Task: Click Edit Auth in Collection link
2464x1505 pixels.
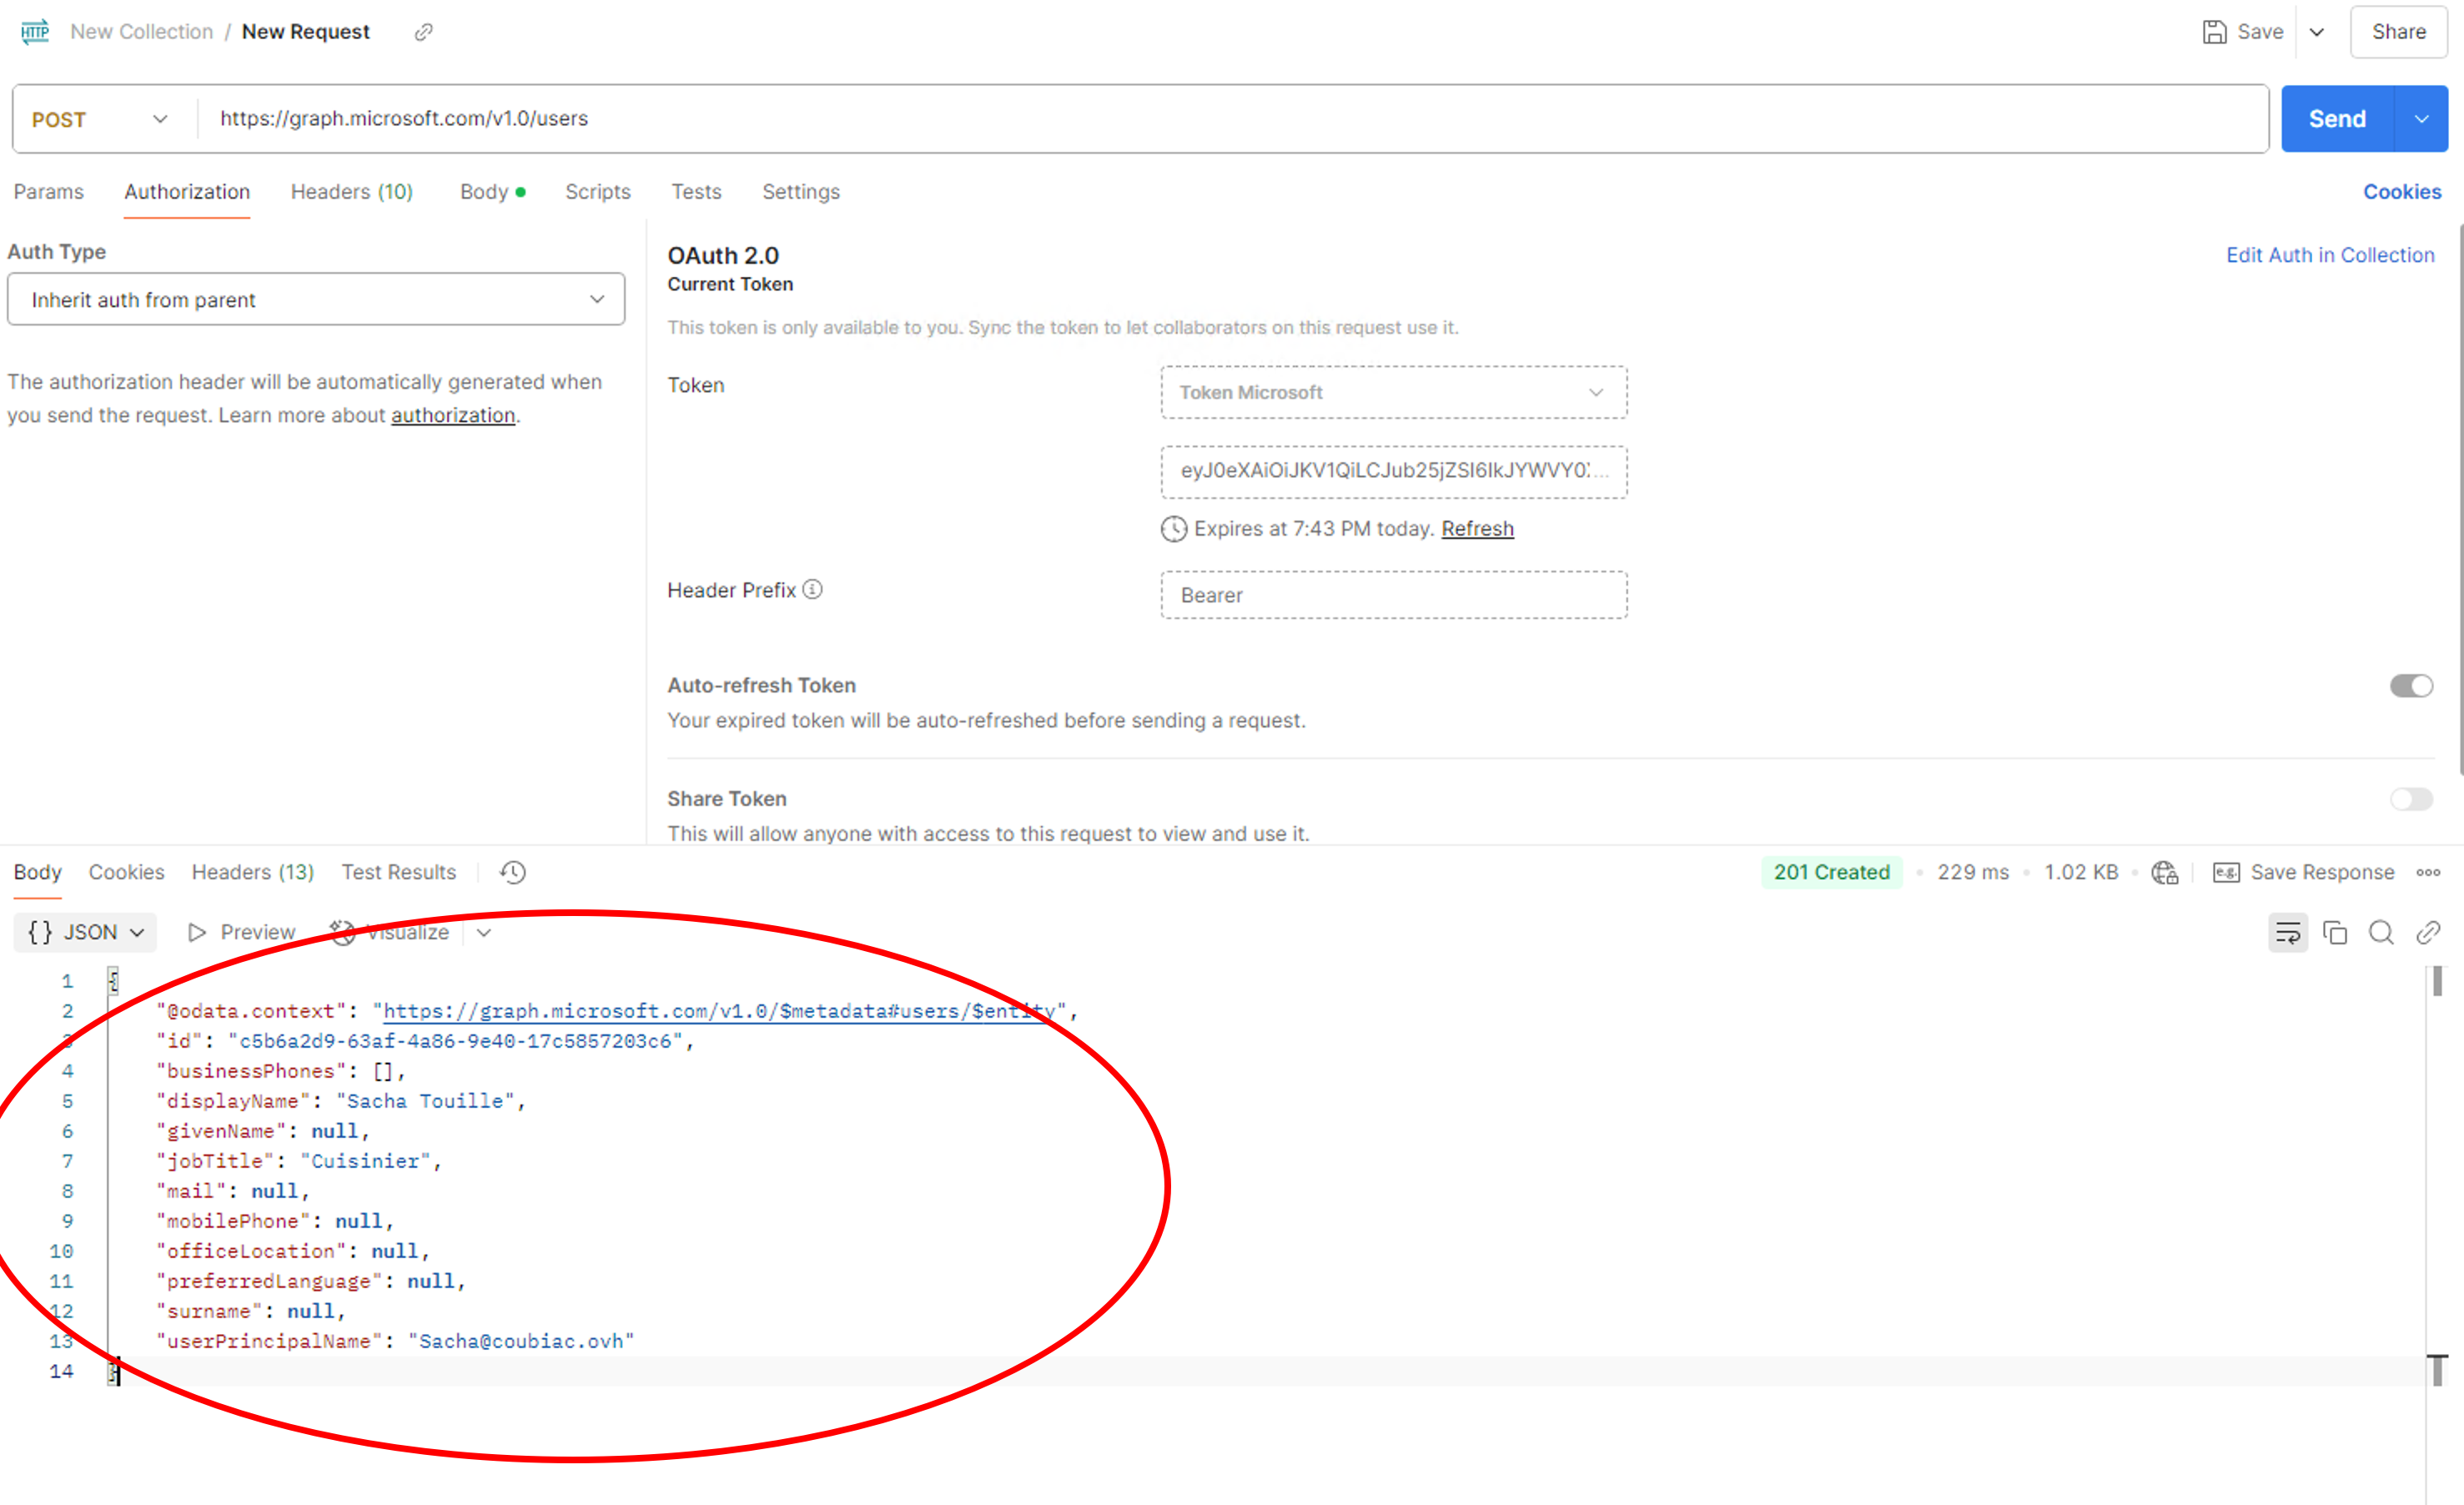Action: (x=2329, y=255)
